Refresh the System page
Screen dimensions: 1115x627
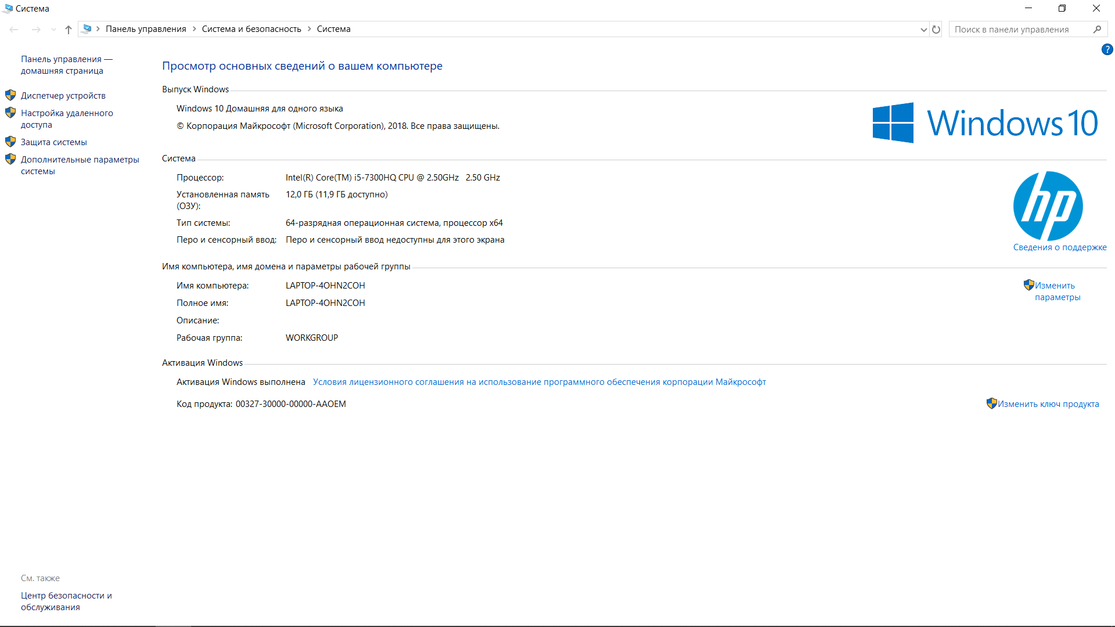pyautogui.click(x=936, y=30)
